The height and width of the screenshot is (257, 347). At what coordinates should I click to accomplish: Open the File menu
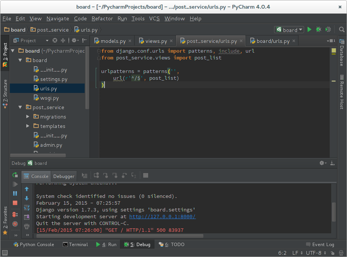pyautogui.click(x=7, y=18)
